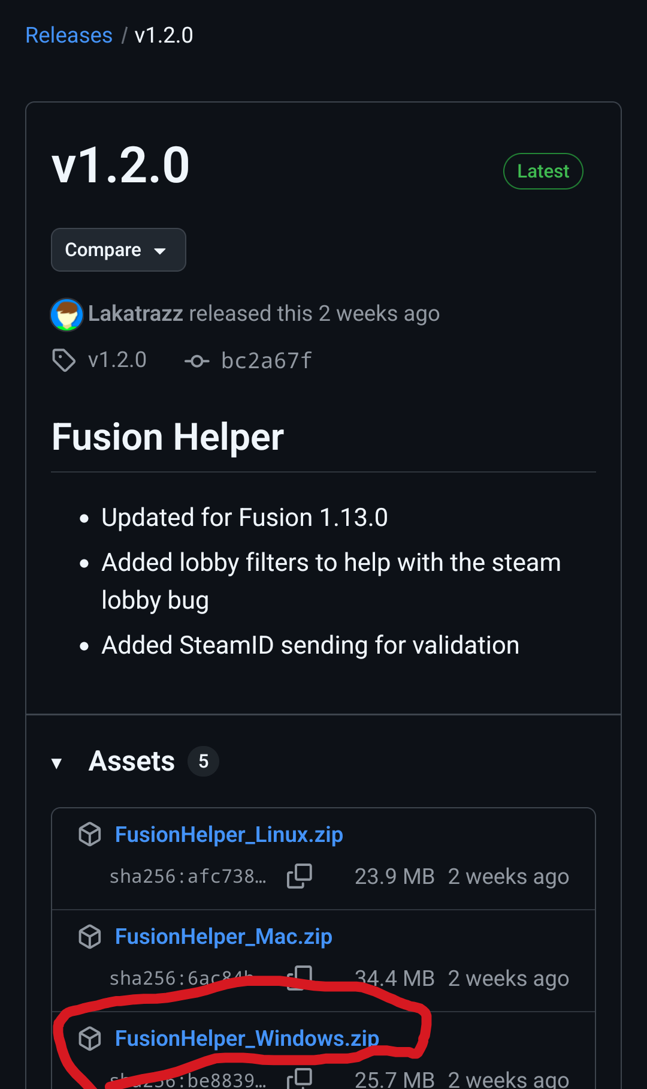The height and width of the screenshot is (1089, 647).
Task: Open the Lakatrazz author profile link
Action: 135,314
